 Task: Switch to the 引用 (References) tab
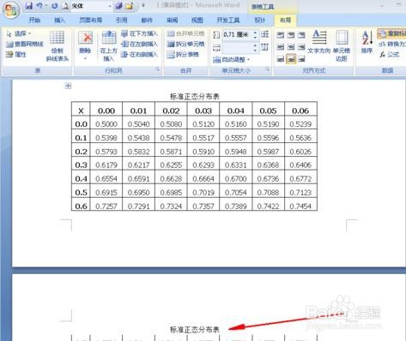[122, 20]
